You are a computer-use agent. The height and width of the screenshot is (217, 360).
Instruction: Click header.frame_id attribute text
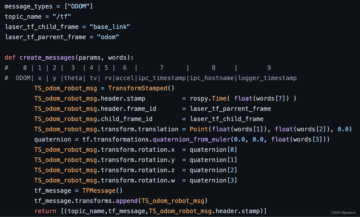[x=129, y=109]
